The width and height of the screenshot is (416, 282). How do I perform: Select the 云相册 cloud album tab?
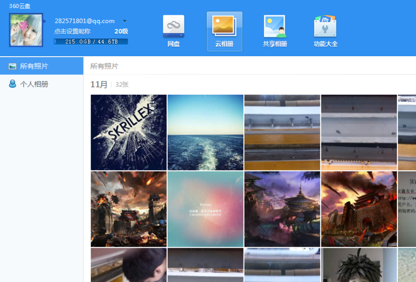tap(224, 31)
